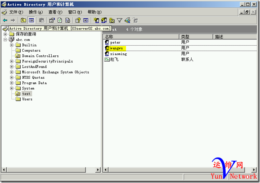Click the MMC console icon beside 文件
260x183 pixels.
point(4,12)
